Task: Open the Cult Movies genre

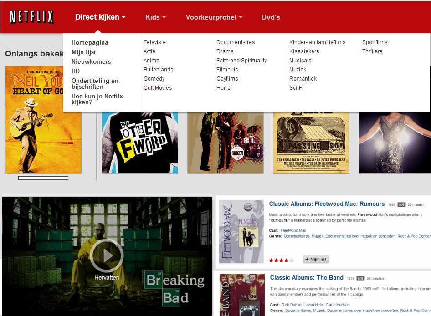Action: click(x=158, y=88)
